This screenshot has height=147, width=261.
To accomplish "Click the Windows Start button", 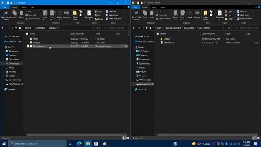I will tap(4, 143).
